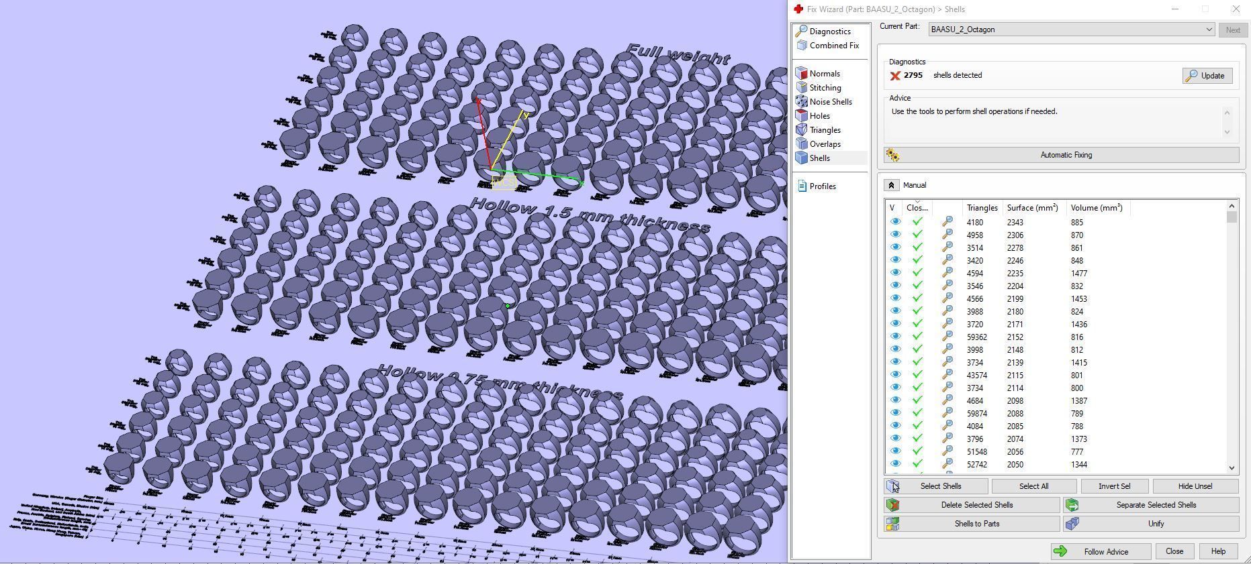This screenshot has width=1251, height=564.
Task: Sort shell list by Triangles column
Action: (x=982, y=208)
